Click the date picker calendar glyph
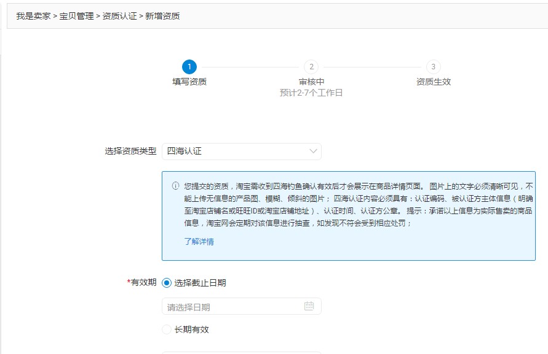 pyautogui.click(x=311, y=306)
